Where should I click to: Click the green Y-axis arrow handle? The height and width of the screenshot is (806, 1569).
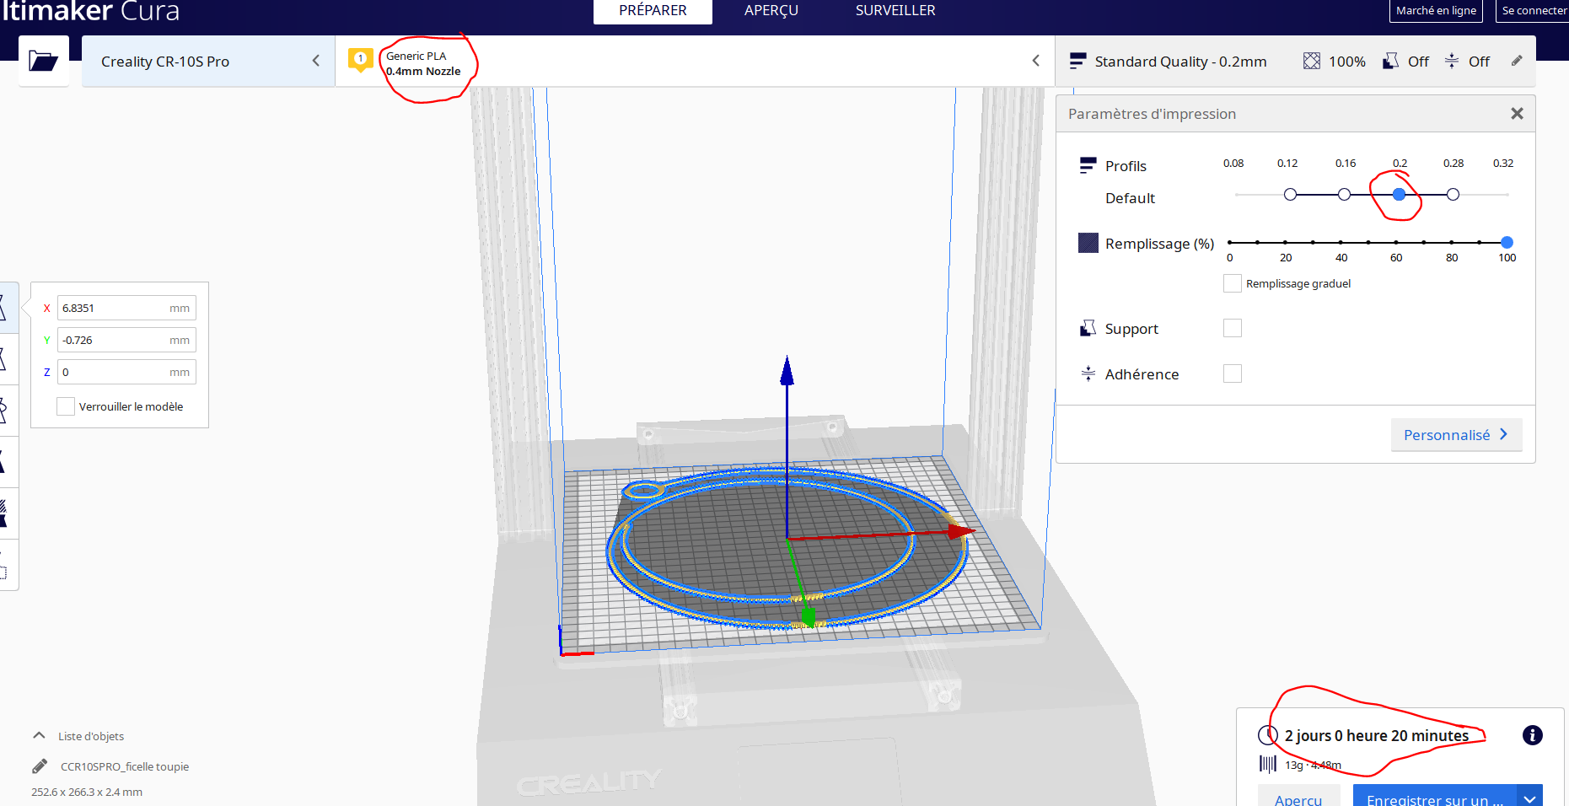pos(809,617)
